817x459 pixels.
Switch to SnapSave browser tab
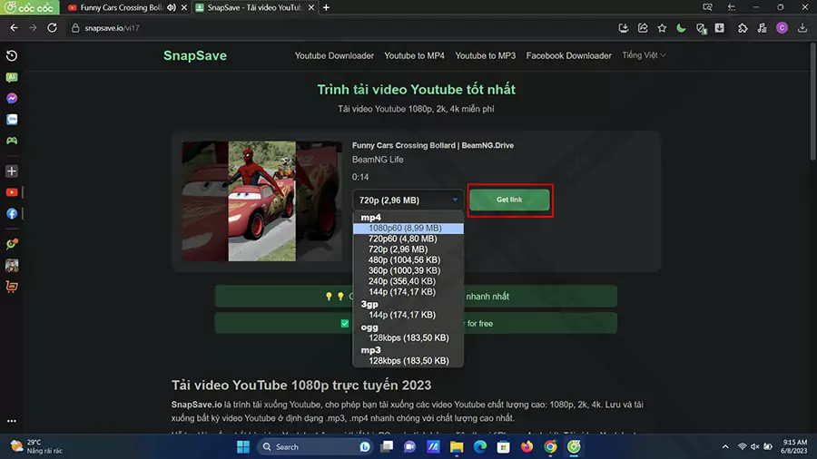(x=254, y=8)
